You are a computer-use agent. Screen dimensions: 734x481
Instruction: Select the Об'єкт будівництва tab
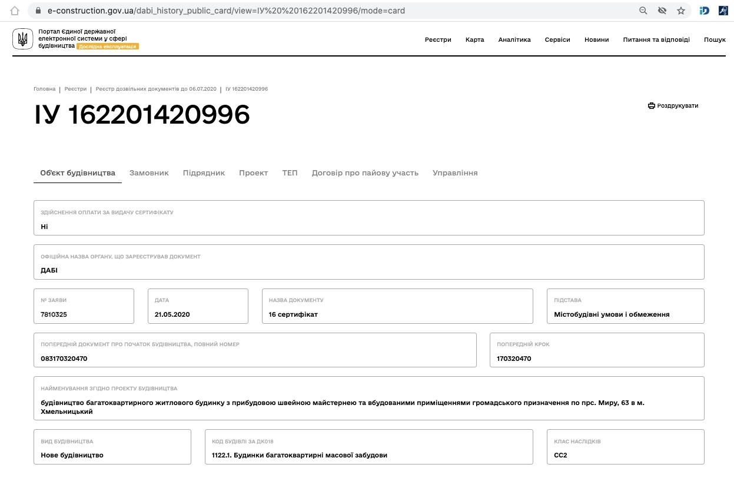[78, 173]
